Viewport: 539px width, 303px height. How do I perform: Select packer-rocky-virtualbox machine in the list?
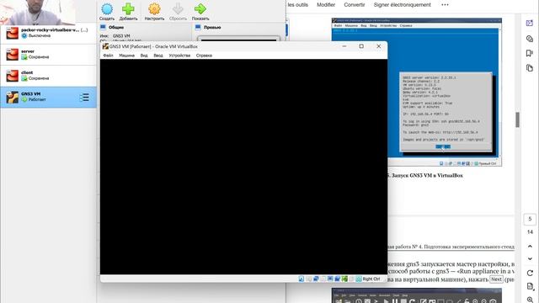(48, 33)
